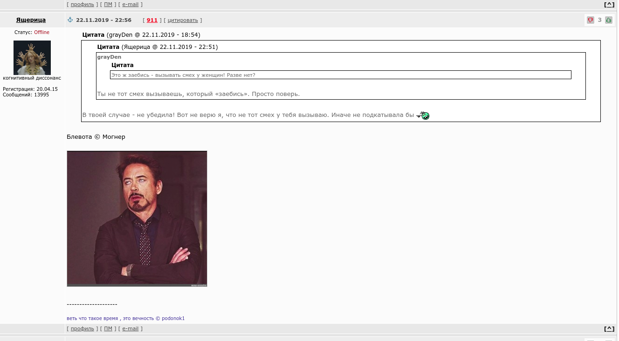Click the post text 'Блевота © Могнер'

coord(96,136)
